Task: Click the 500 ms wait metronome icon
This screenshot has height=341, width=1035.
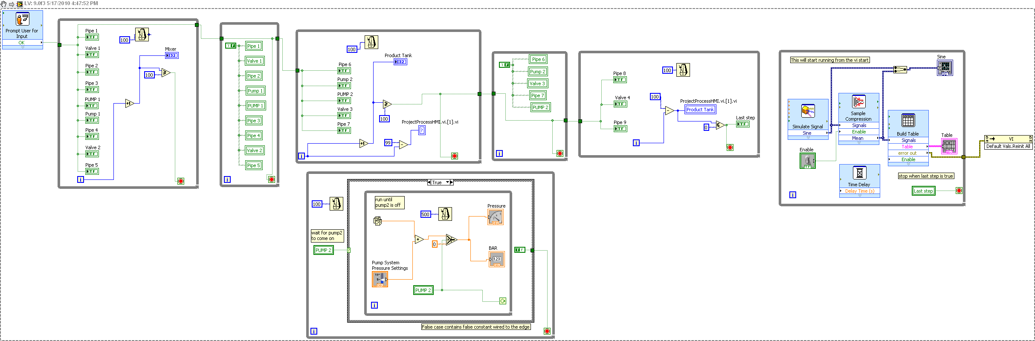Action: pos(445,214)
